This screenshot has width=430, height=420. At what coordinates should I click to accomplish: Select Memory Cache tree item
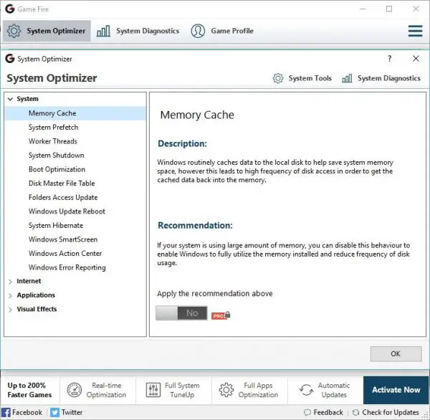(x=76, y=113)
